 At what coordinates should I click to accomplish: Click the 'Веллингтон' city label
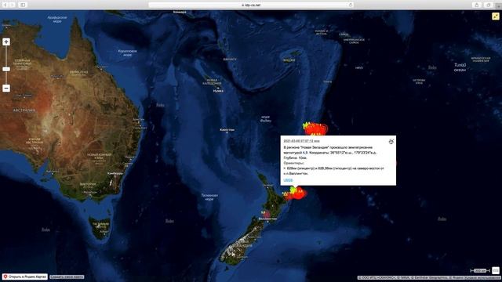click(267, 219)
